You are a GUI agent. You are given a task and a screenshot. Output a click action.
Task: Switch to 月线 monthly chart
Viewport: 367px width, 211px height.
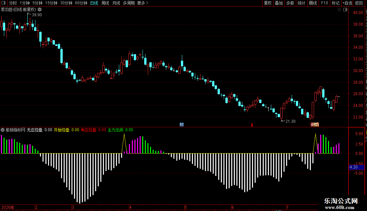point(116,3)
